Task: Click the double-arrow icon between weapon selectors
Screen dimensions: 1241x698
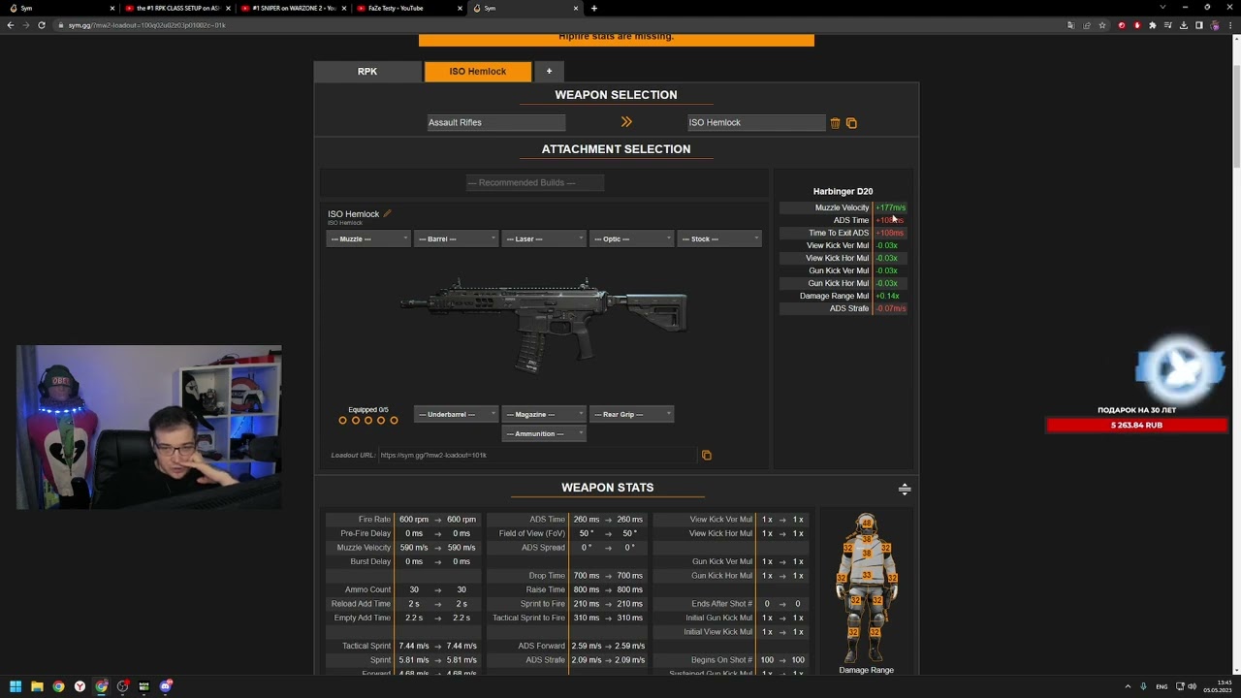Action: [x=626, y=122]
